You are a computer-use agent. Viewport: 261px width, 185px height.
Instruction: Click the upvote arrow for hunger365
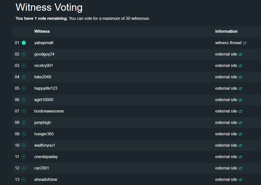[24, 134]
